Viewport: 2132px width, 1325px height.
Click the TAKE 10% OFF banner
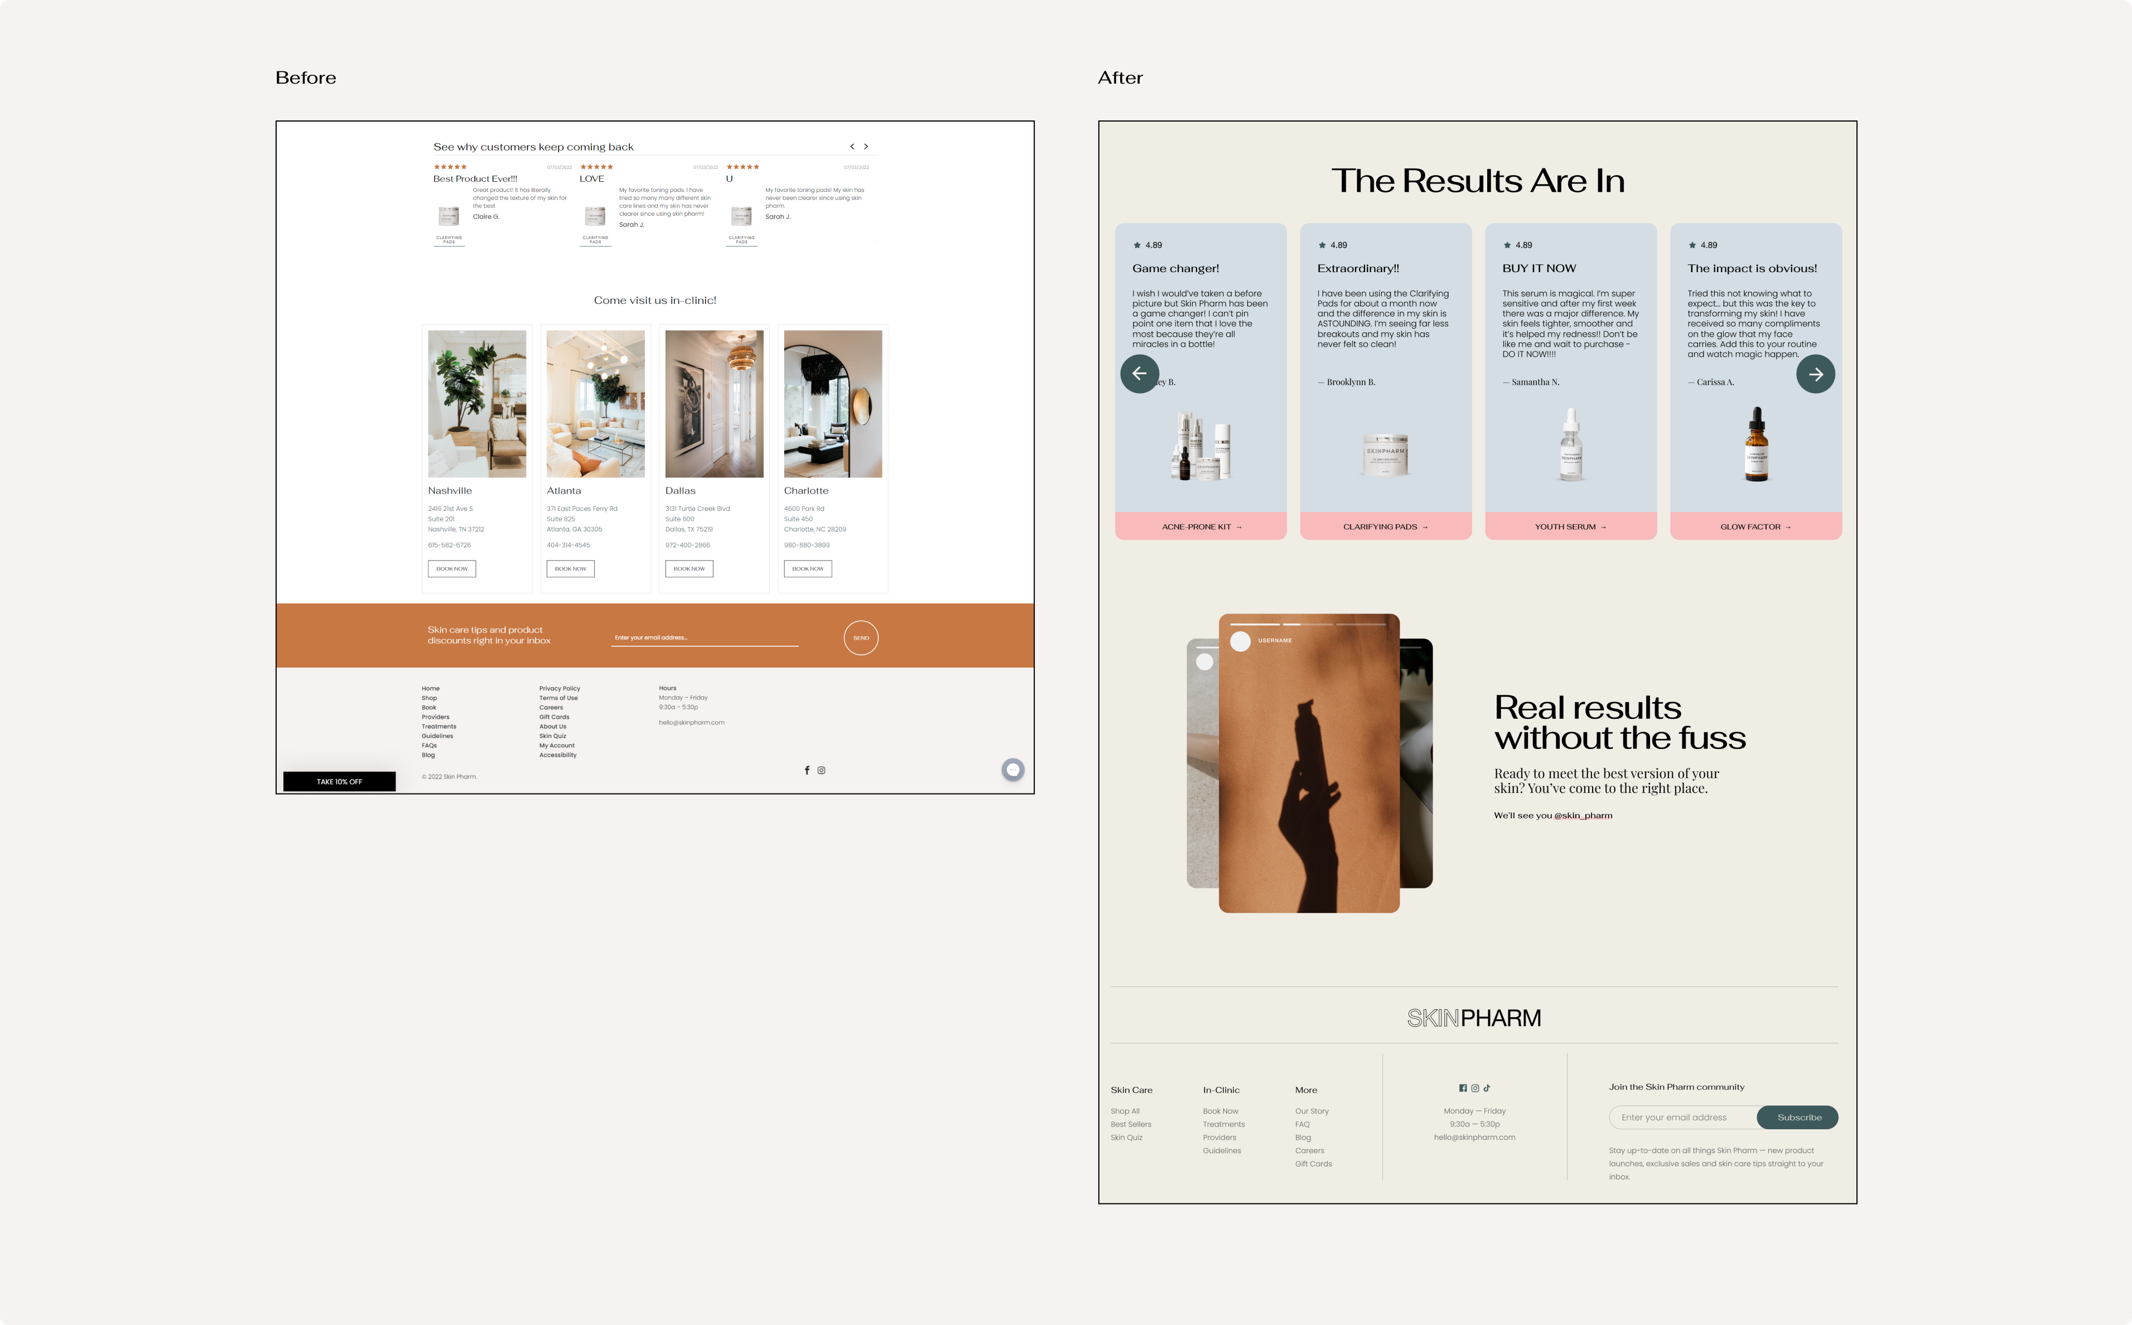339,781
